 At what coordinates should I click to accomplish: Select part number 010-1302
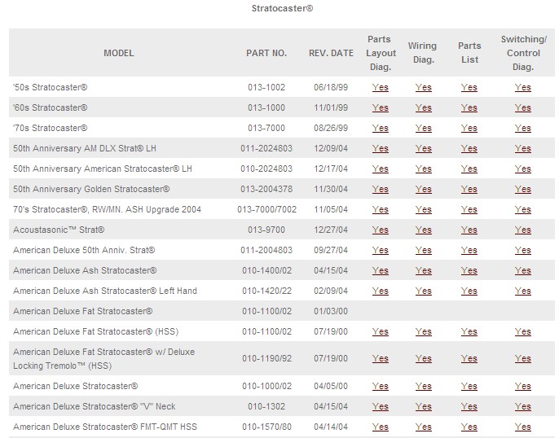[266, 406]
